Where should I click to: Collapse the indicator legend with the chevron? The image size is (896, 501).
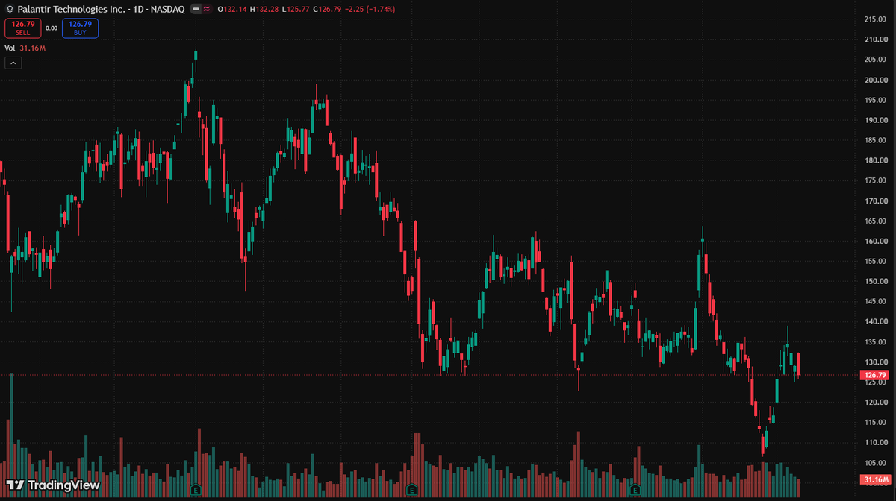point(13,63)
